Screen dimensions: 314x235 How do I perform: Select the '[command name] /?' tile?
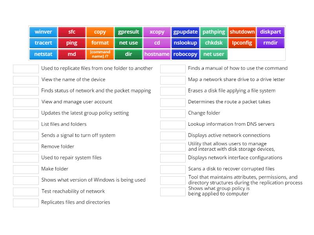pyautogui.click(x=100, y=54)
